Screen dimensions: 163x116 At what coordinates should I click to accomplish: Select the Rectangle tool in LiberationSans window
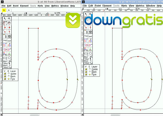86,54
